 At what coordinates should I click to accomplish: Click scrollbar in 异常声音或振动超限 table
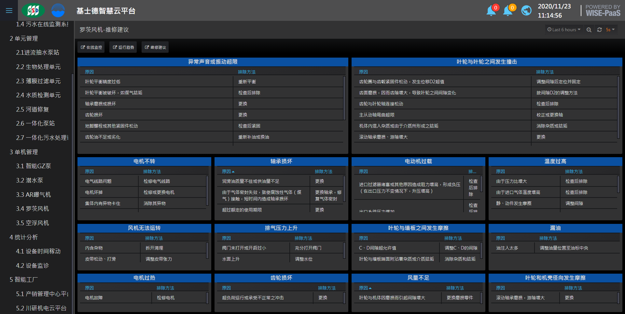point(344,98)
